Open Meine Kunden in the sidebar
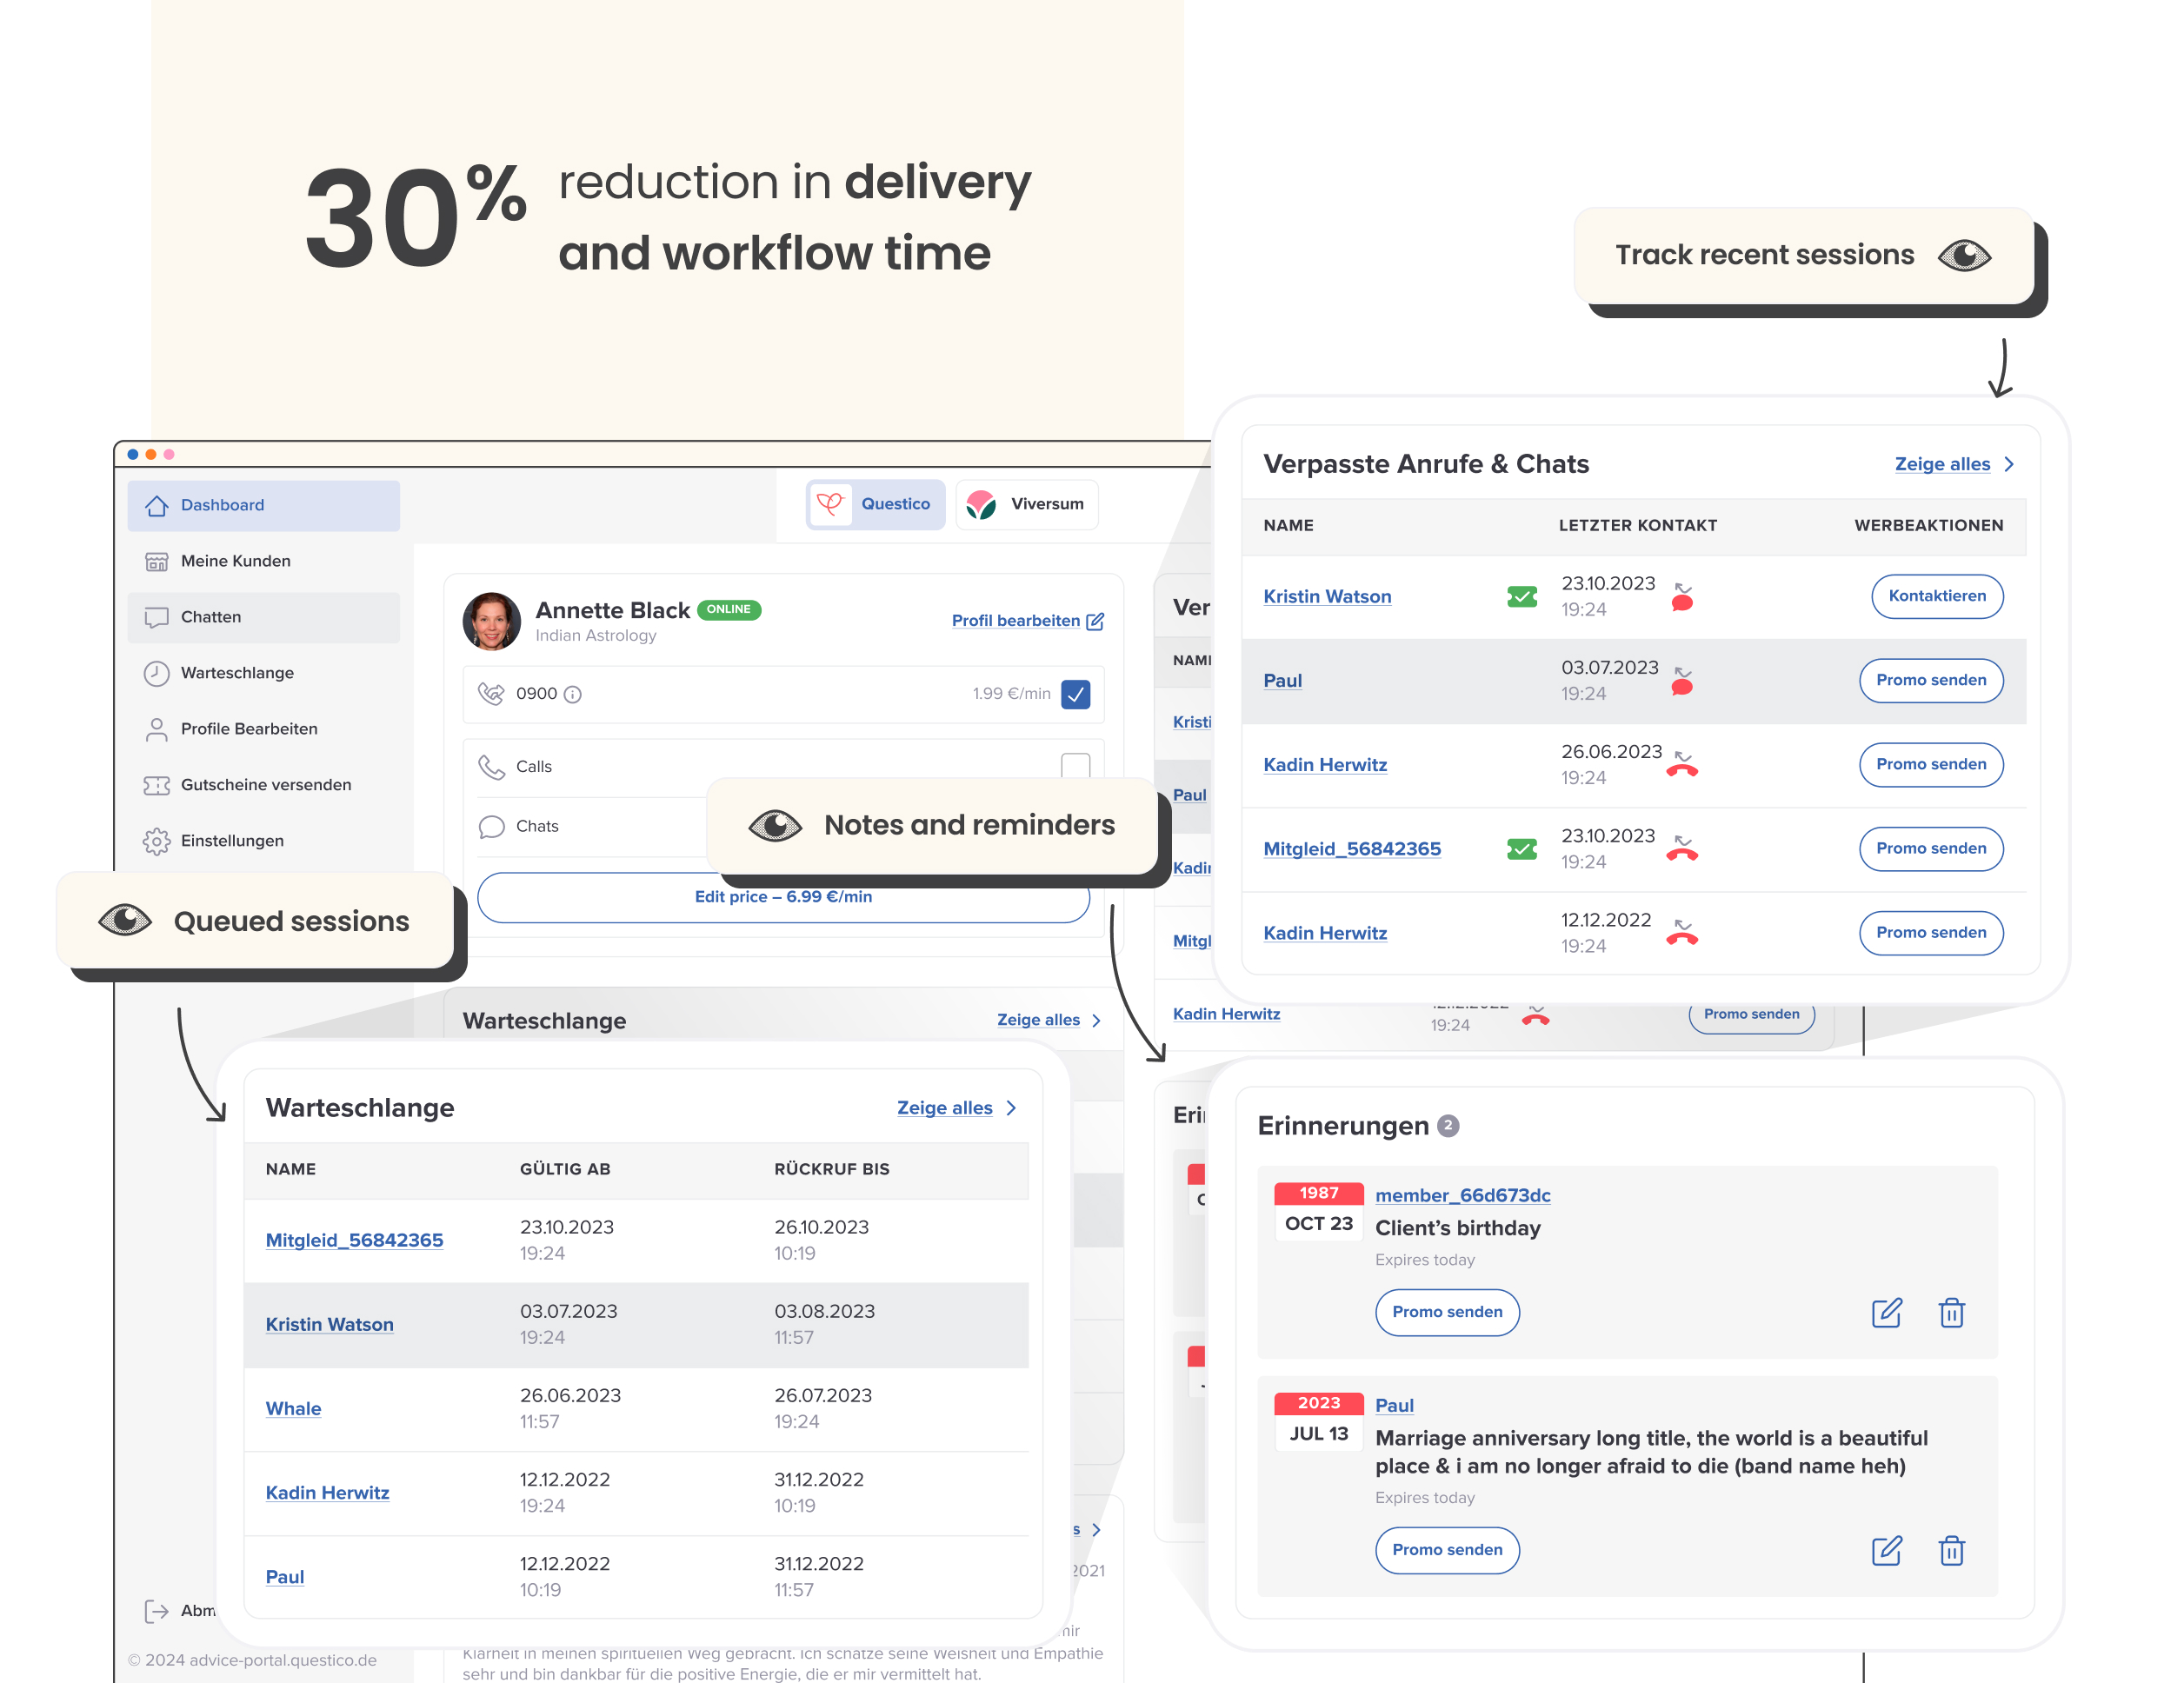The height and width of the screenshot is (1683, 2184). tap(235, 561)
